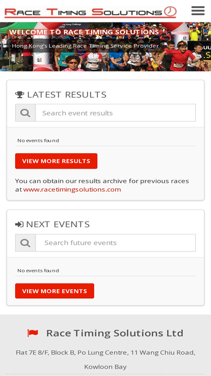Click the View More Results button

pos(56,161)
